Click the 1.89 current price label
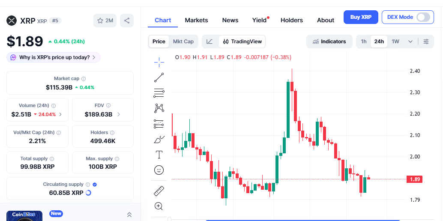The image size is (443, 221). point(415,179)
